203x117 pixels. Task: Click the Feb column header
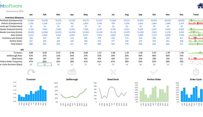coord(45,15)
